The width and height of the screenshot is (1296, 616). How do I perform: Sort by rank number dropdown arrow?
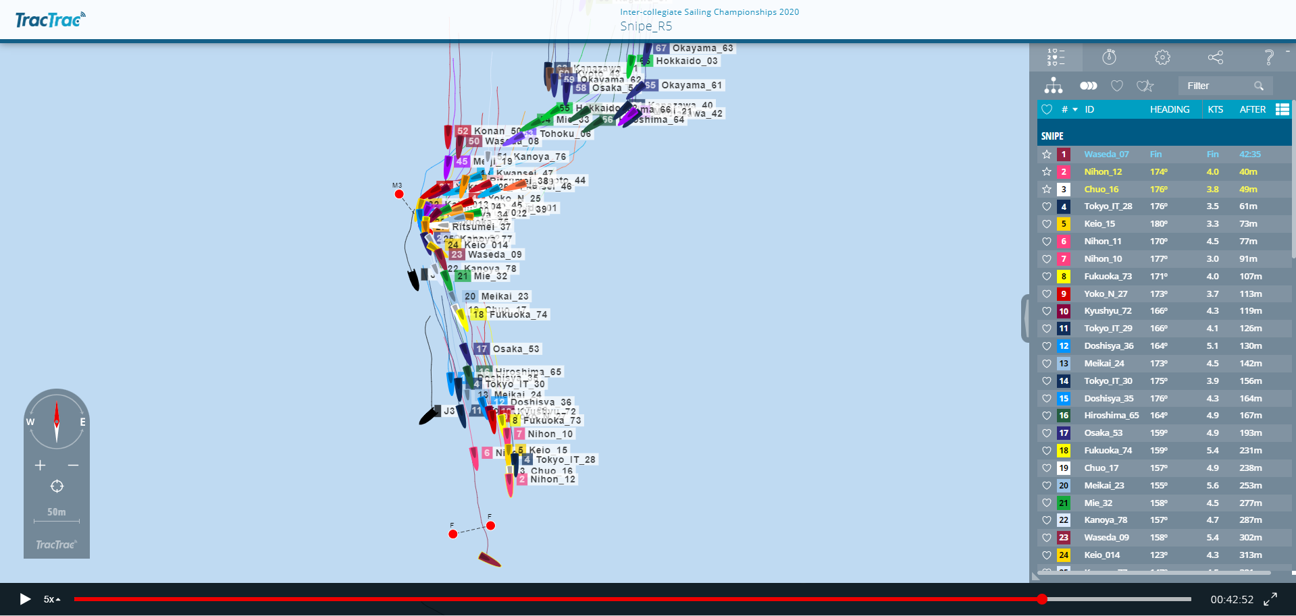coord(1075,109)
